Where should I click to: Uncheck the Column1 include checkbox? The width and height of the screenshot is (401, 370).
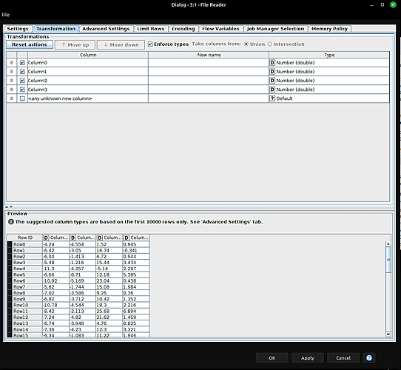22,72
